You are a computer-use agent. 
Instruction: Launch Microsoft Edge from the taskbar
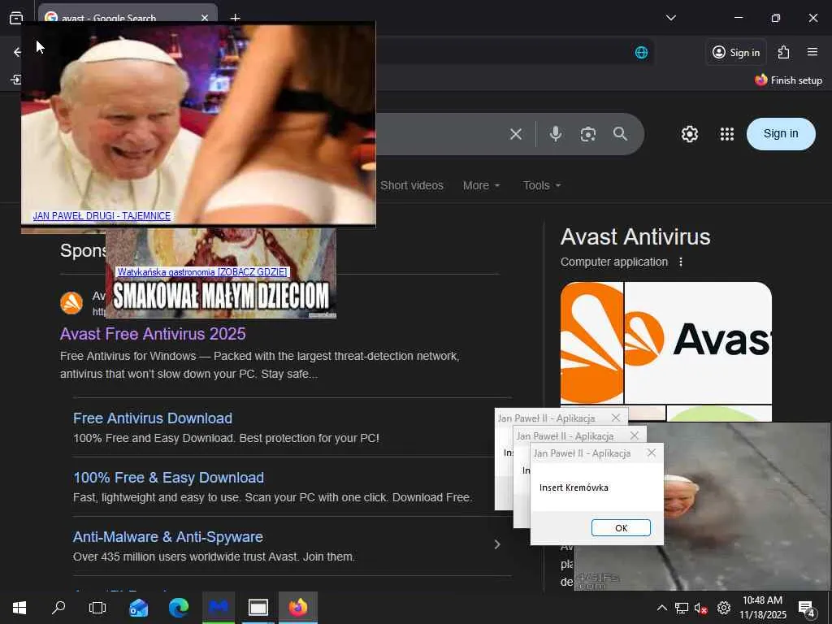coord(179,608)
